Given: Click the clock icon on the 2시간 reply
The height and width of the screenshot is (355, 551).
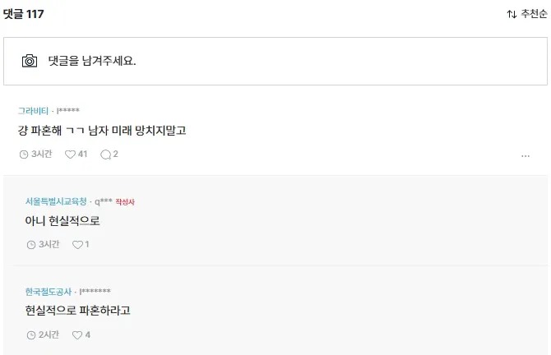Looking at the screenshot, I should (31, 335).
